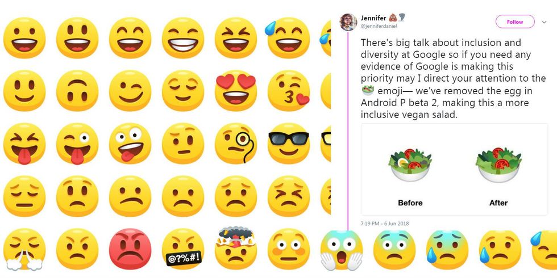The width and height of the screenshot is (557, 278).
Task: Select the exploding head emoji
Action: [236, 248]
